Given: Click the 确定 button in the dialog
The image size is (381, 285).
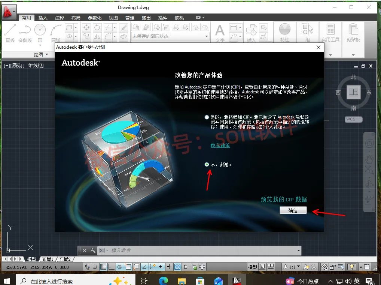Looking at the screenshot, I should 293,210.
